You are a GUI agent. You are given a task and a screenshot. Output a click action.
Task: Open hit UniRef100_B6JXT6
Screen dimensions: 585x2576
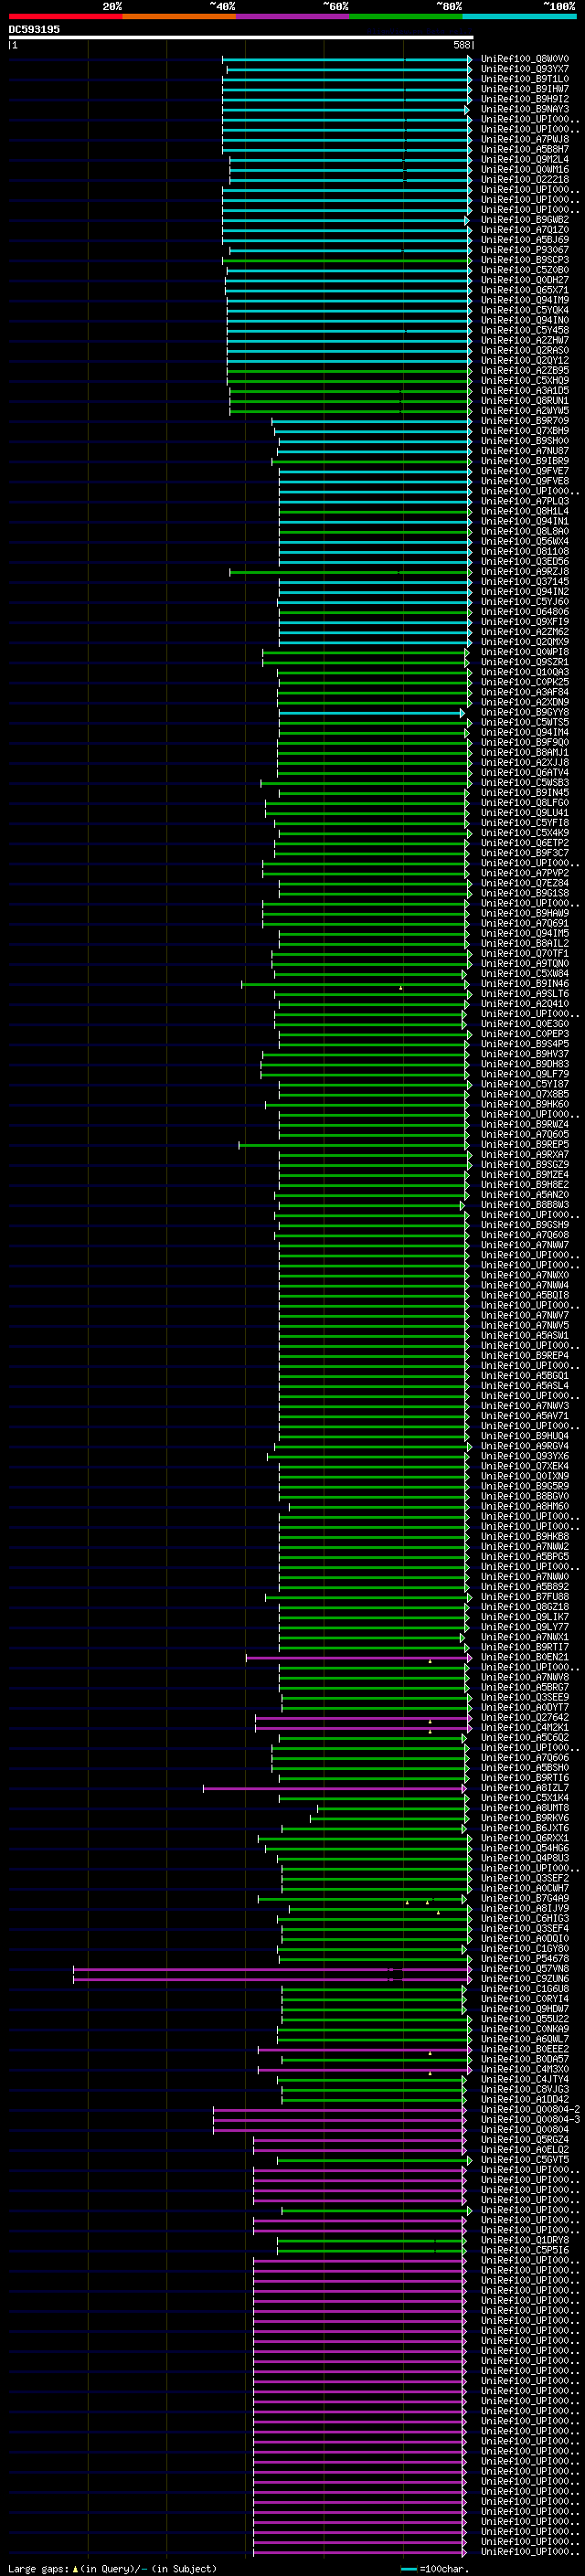coord(525,1828)
